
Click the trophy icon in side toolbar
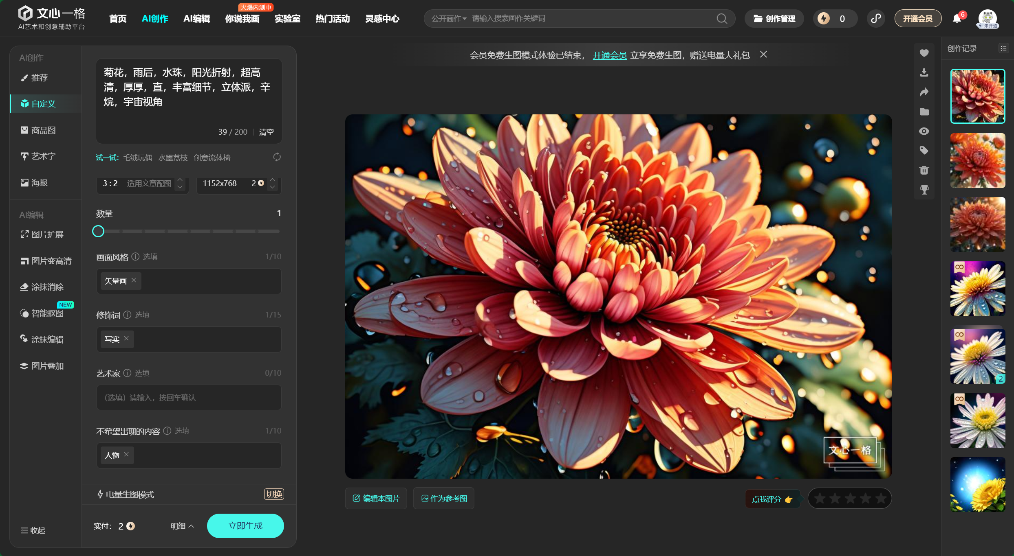924,190
